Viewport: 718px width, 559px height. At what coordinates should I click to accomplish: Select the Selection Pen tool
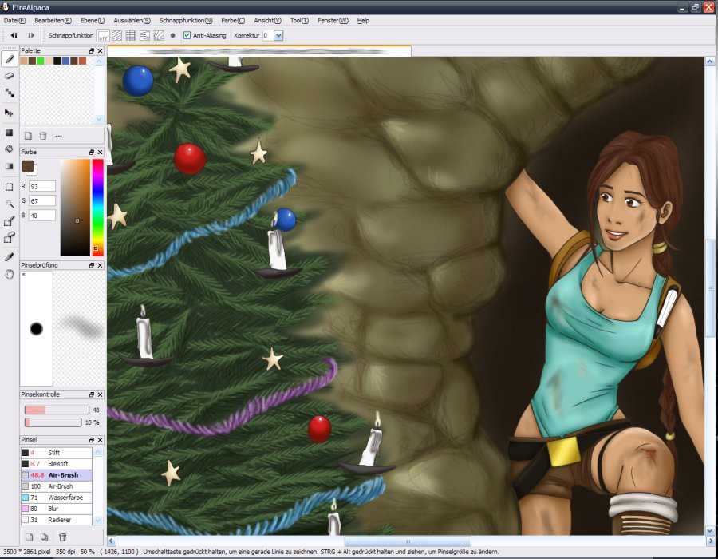click(x=9, y=221)
